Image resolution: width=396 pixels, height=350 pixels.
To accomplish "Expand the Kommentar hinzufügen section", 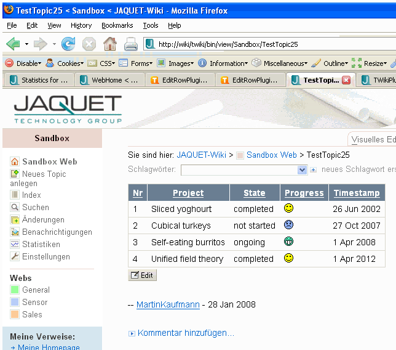I will coord(186,333).
